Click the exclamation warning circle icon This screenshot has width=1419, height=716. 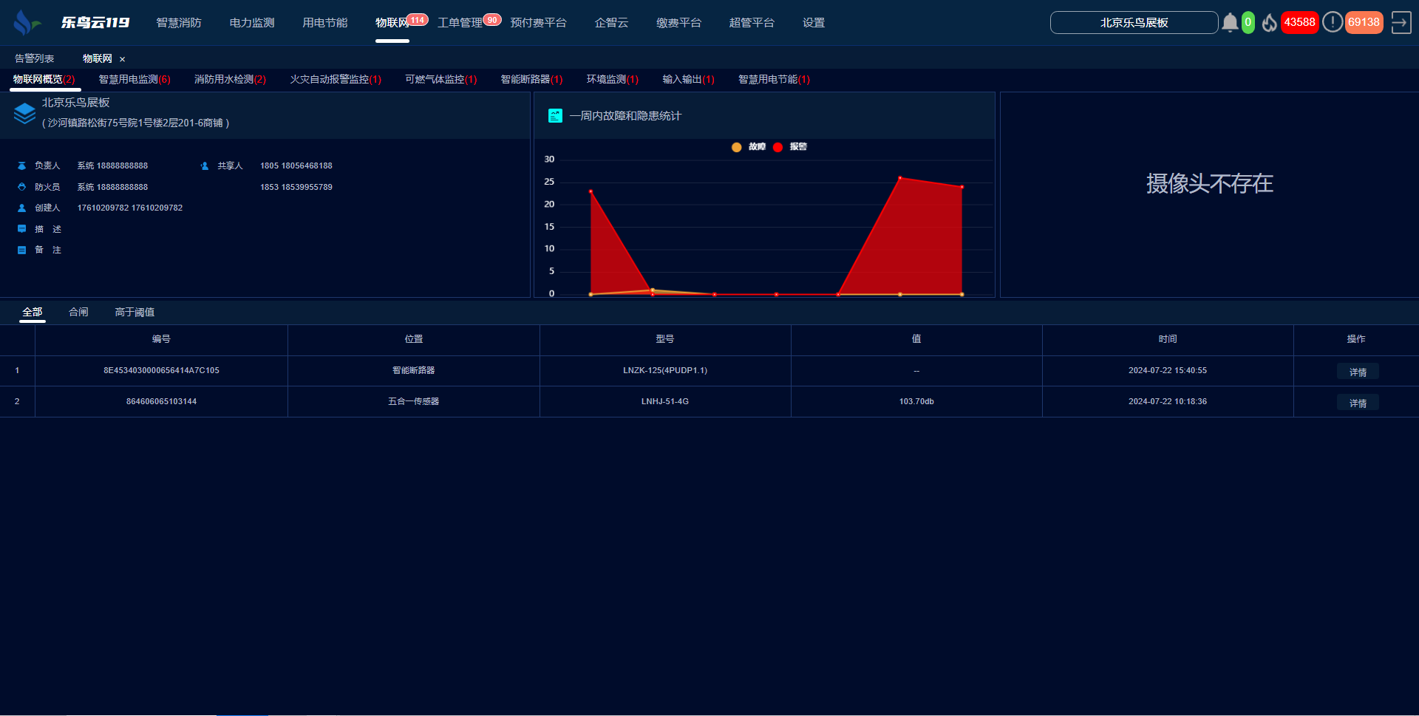coord(1332,22)
